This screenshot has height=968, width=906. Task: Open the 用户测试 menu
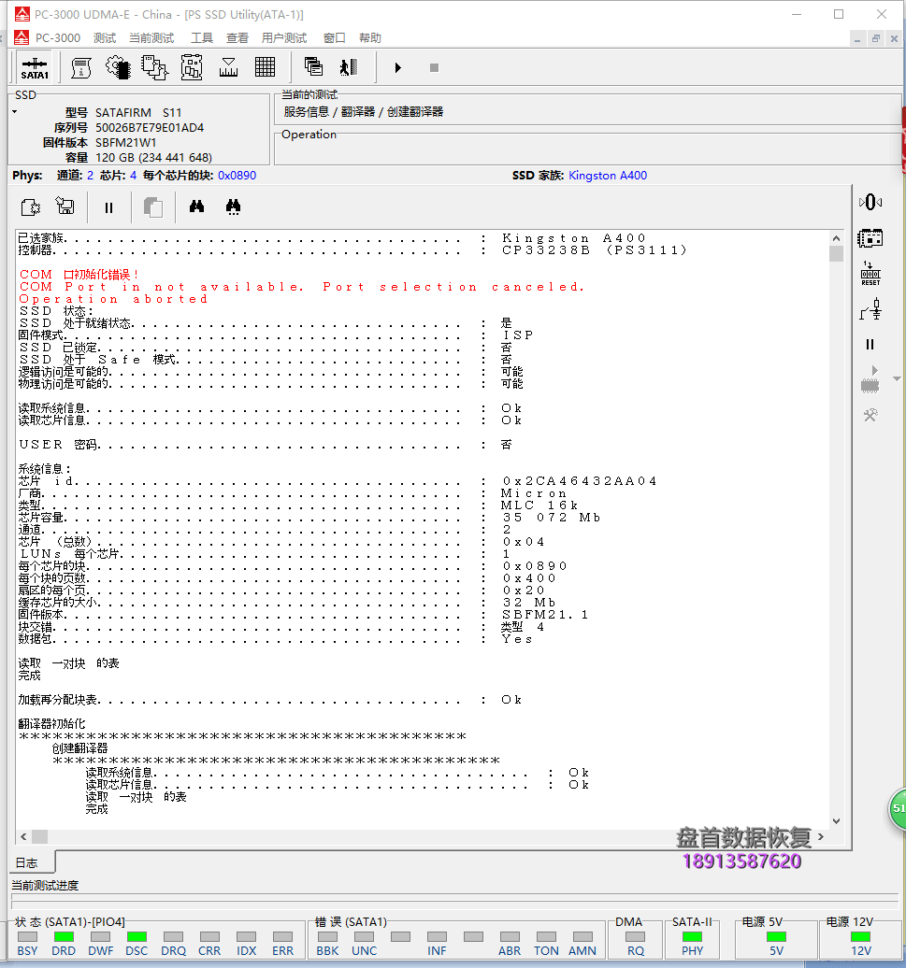tap(284, 38)
